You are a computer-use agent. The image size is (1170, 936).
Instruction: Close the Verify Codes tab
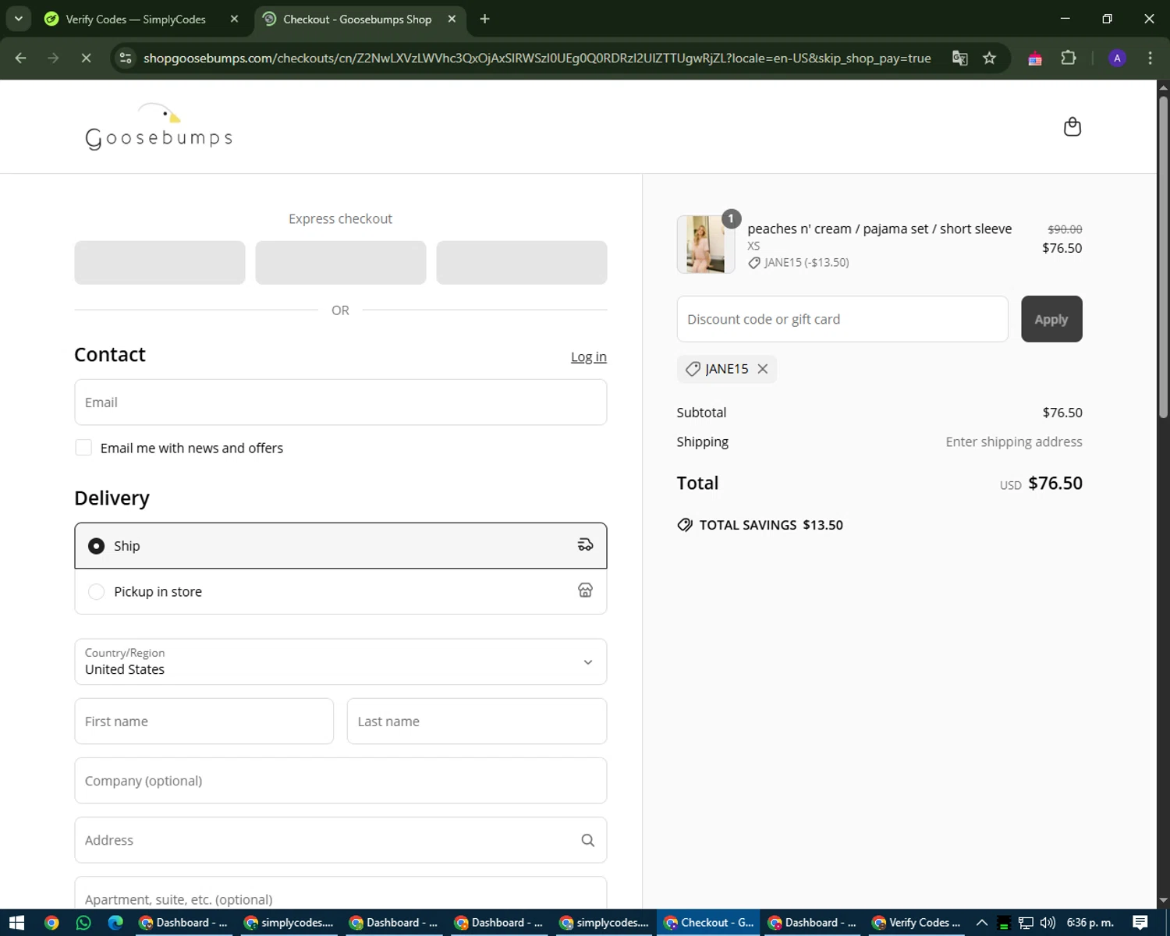(234, 19)
